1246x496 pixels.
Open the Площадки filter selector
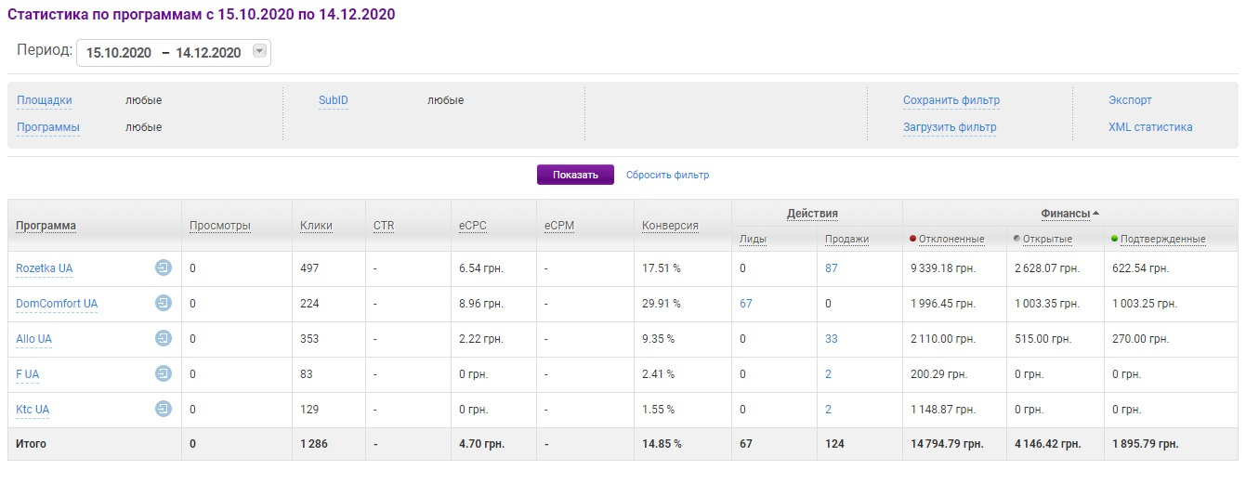pos(44,100)
